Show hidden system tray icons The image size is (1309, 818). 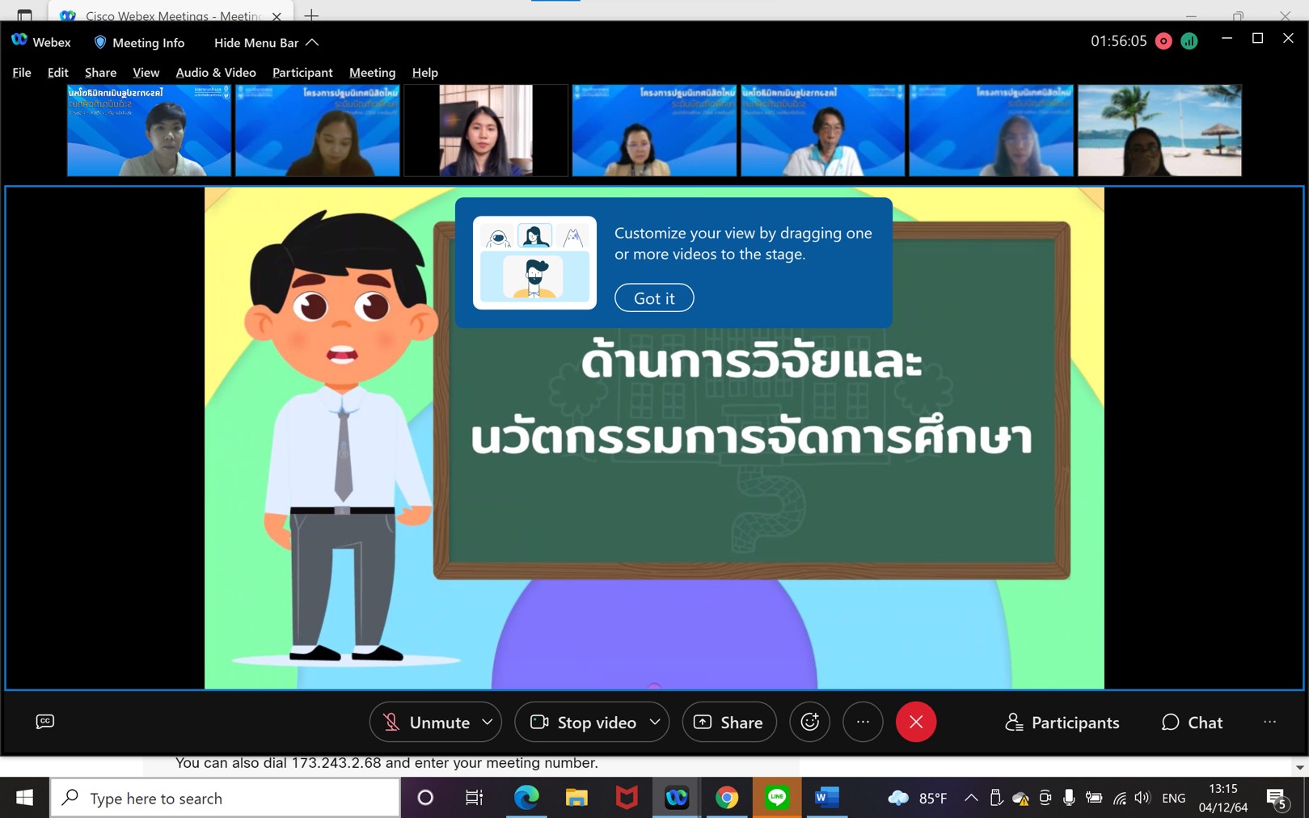(971, 798)
